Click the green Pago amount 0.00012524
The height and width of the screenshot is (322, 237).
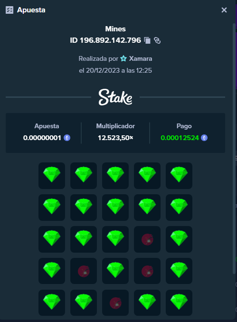[180, 138]
